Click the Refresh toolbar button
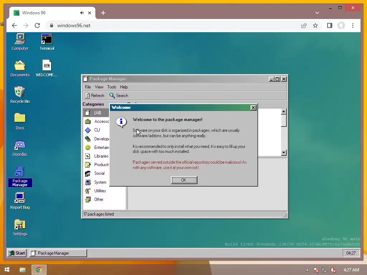Viewport: 367px width, 275px height. 95,96
